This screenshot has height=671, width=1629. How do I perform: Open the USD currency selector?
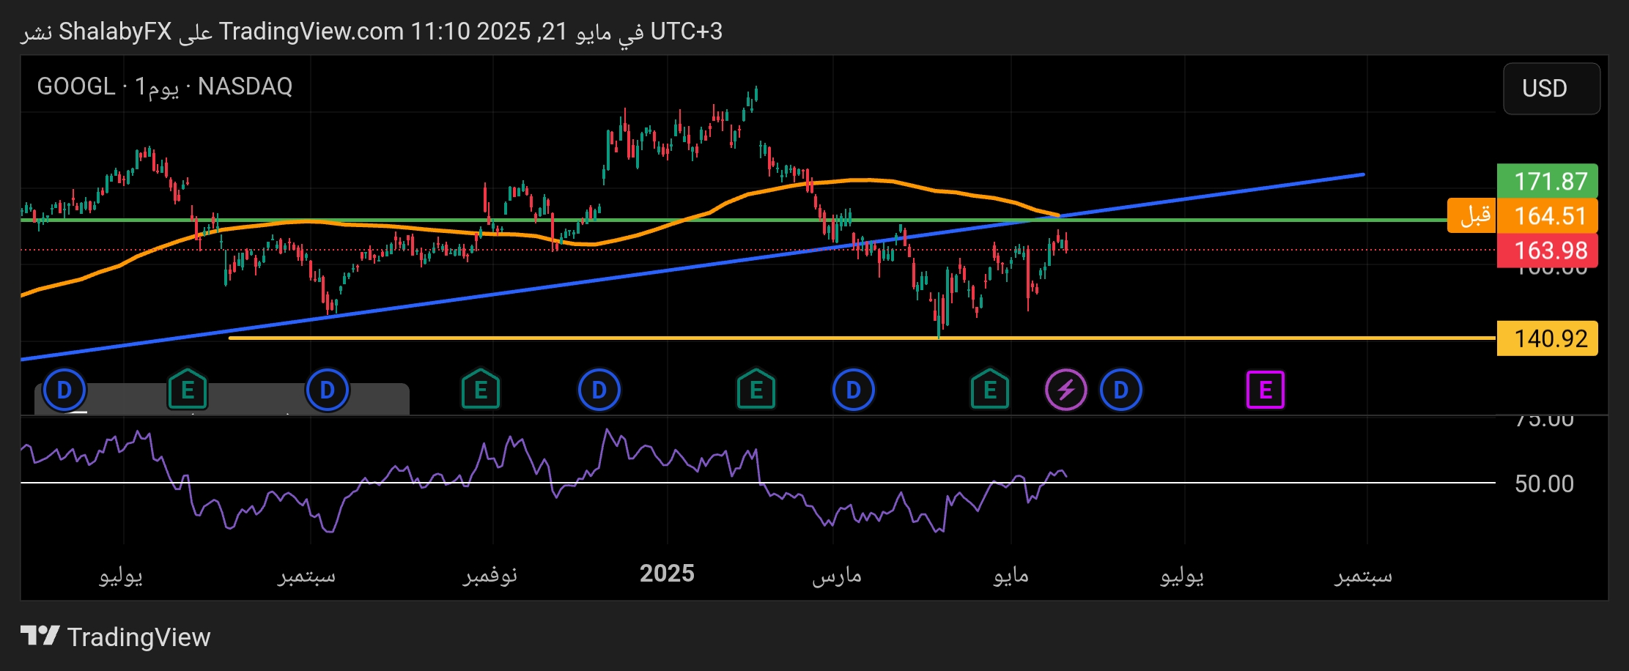pos(1551,89)
